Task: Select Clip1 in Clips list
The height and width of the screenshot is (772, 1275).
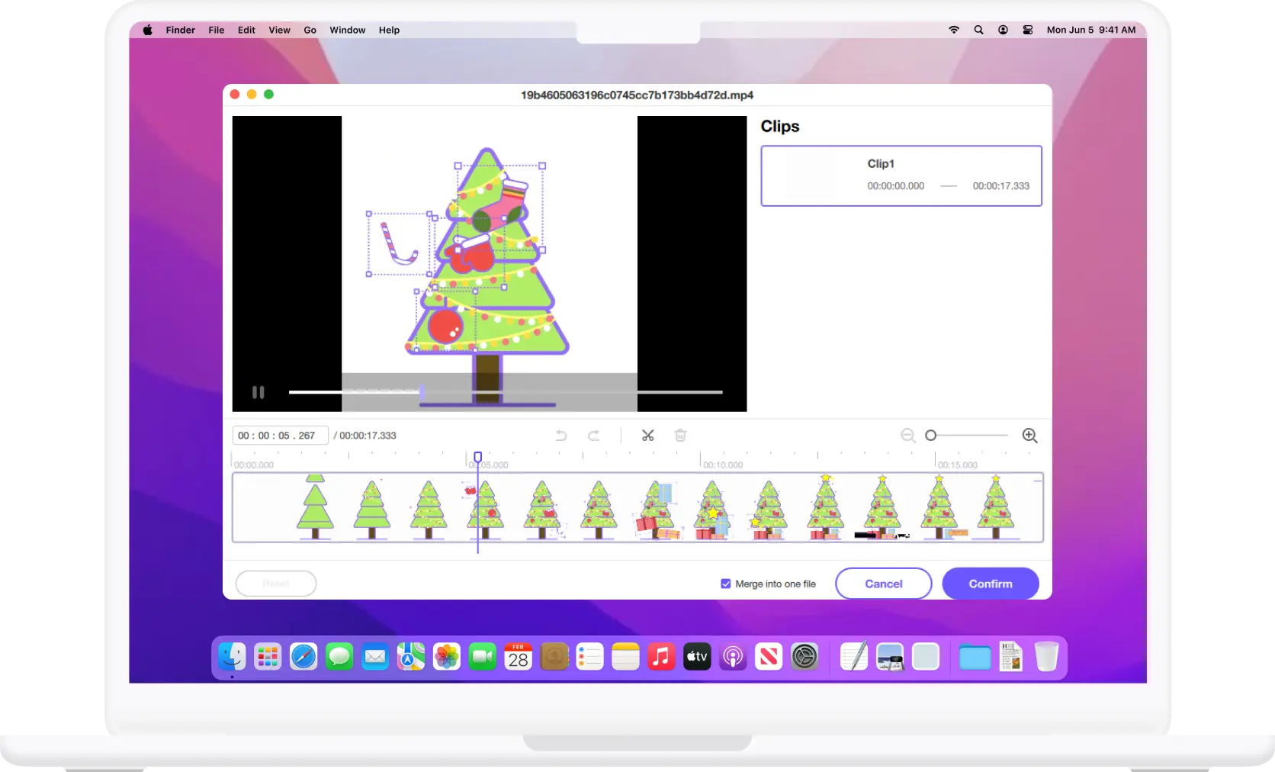Action: pos(901,175)
